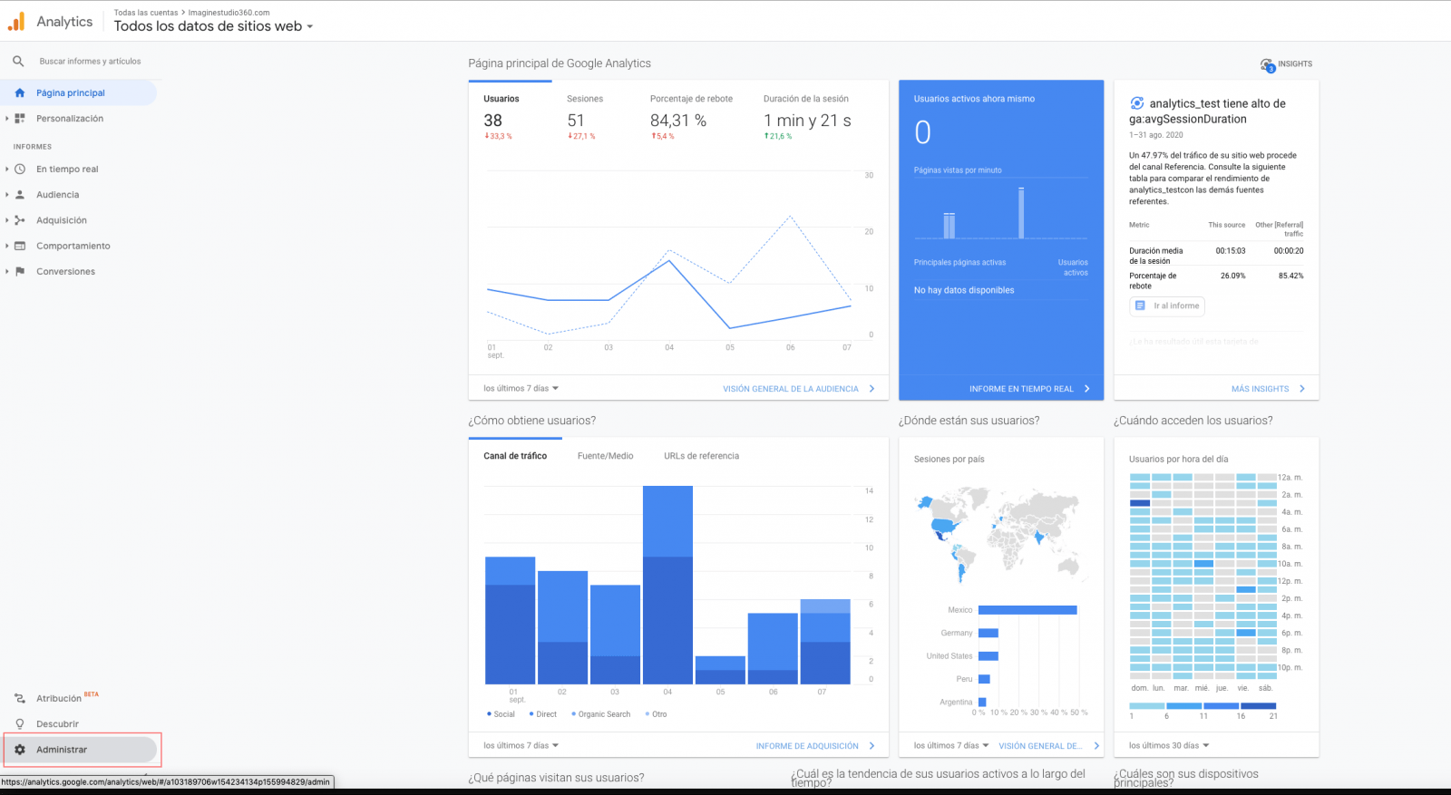Click Visión general de la audiencia link
The image size is (1451, 795).
(790, 389)
